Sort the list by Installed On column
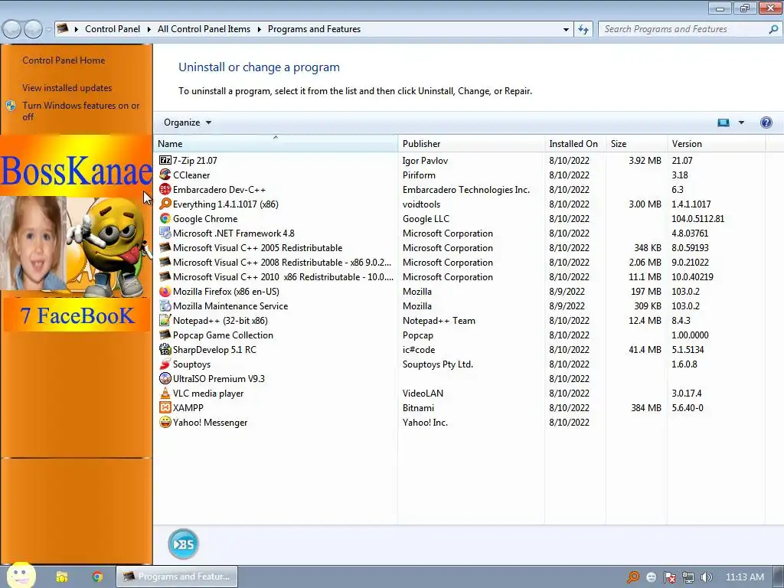 575,143
